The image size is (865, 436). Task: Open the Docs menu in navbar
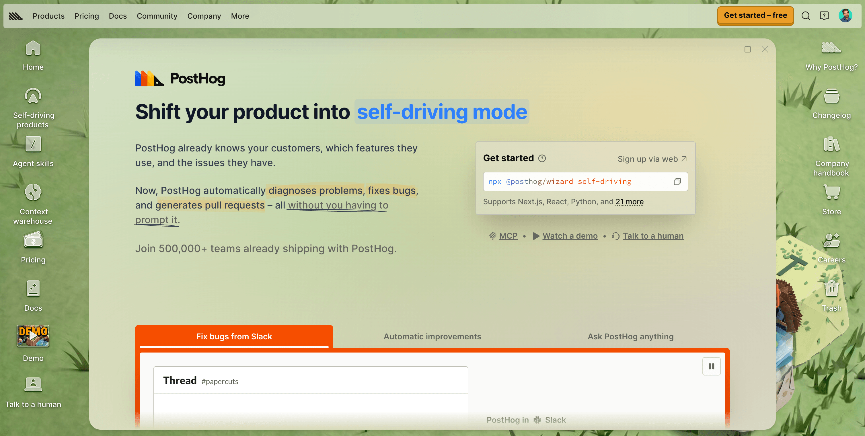[118, 16]
